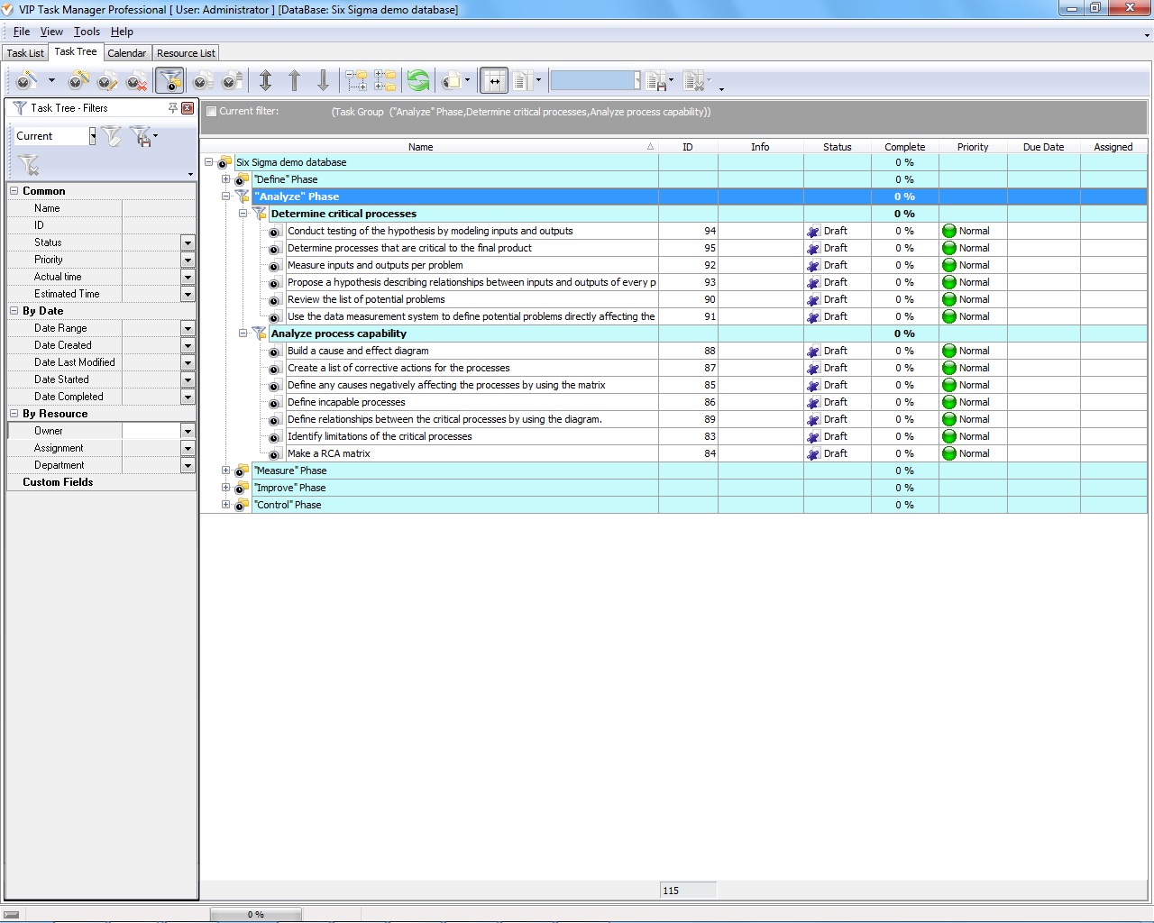Click the green refresh arrows icon
This screenshot has width=1154, height=923.
[418, 82]
